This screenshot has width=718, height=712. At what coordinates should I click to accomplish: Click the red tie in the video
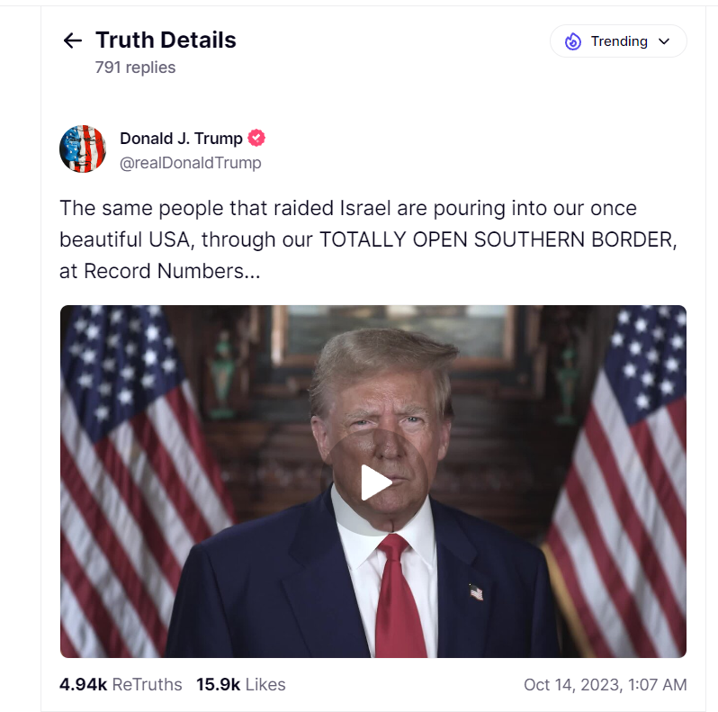tap(398, 598)
